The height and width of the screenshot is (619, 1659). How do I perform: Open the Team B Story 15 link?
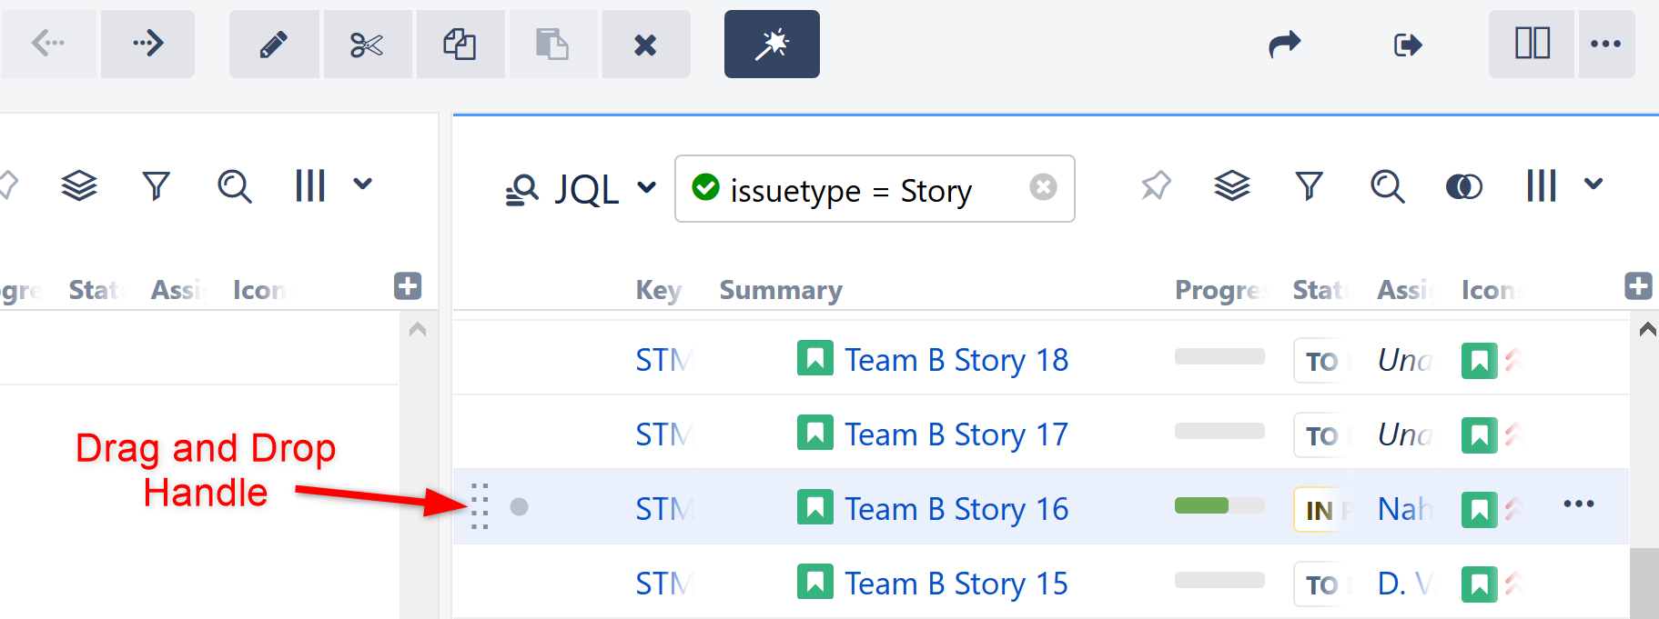956,584
